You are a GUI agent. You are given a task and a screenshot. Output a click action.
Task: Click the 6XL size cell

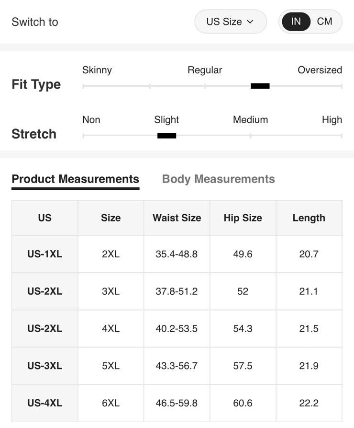point(111,403)
